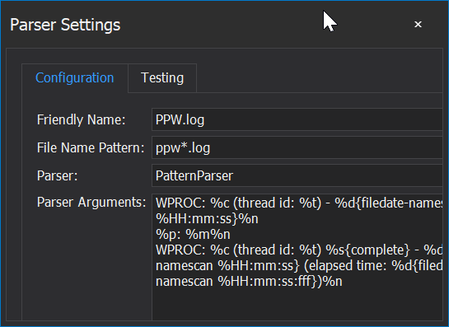Switch to the Testing tab

[162, 78]
